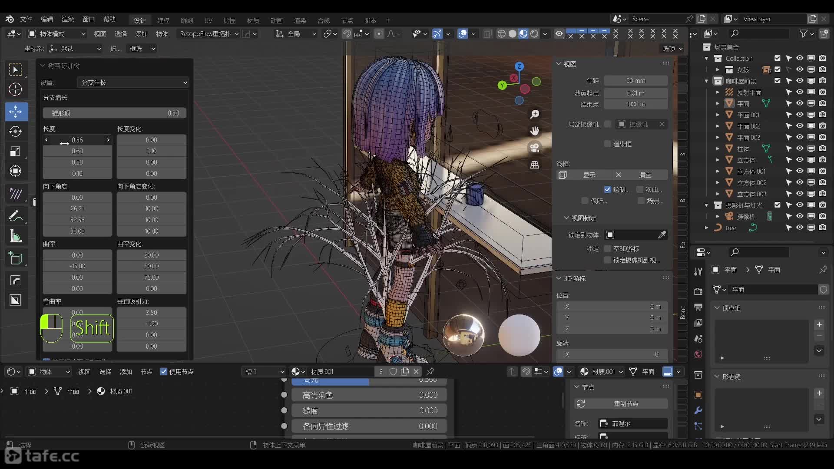Open the 窗口 menu
Viewport: 834px width, 469px height.
[x=89, y=19]
